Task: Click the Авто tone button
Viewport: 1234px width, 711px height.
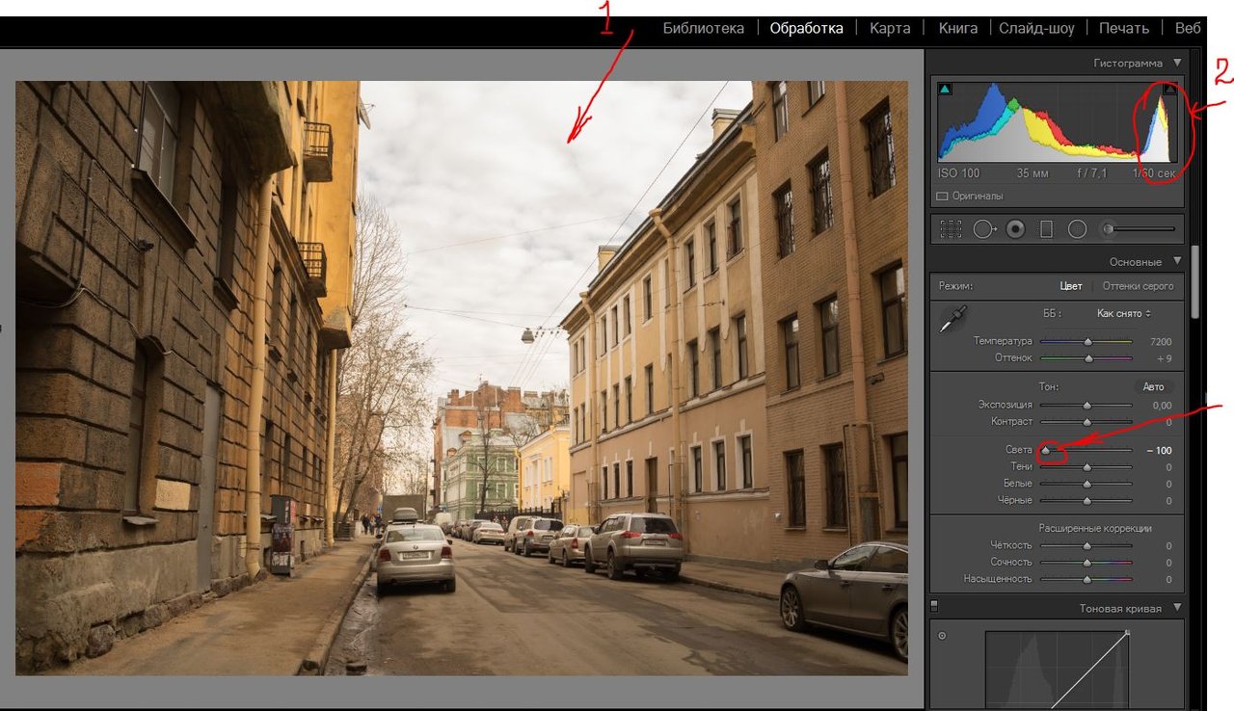Action: coord(1153,386)
